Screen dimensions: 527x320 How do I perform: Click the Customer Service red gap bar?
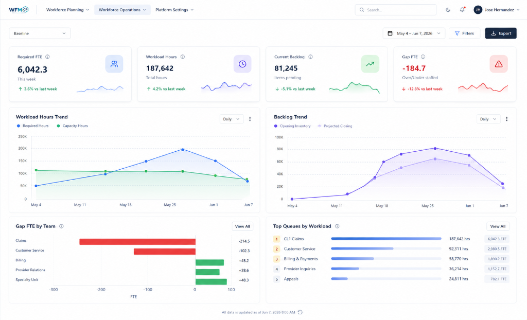pyautogui.click(x=165, y=252)
